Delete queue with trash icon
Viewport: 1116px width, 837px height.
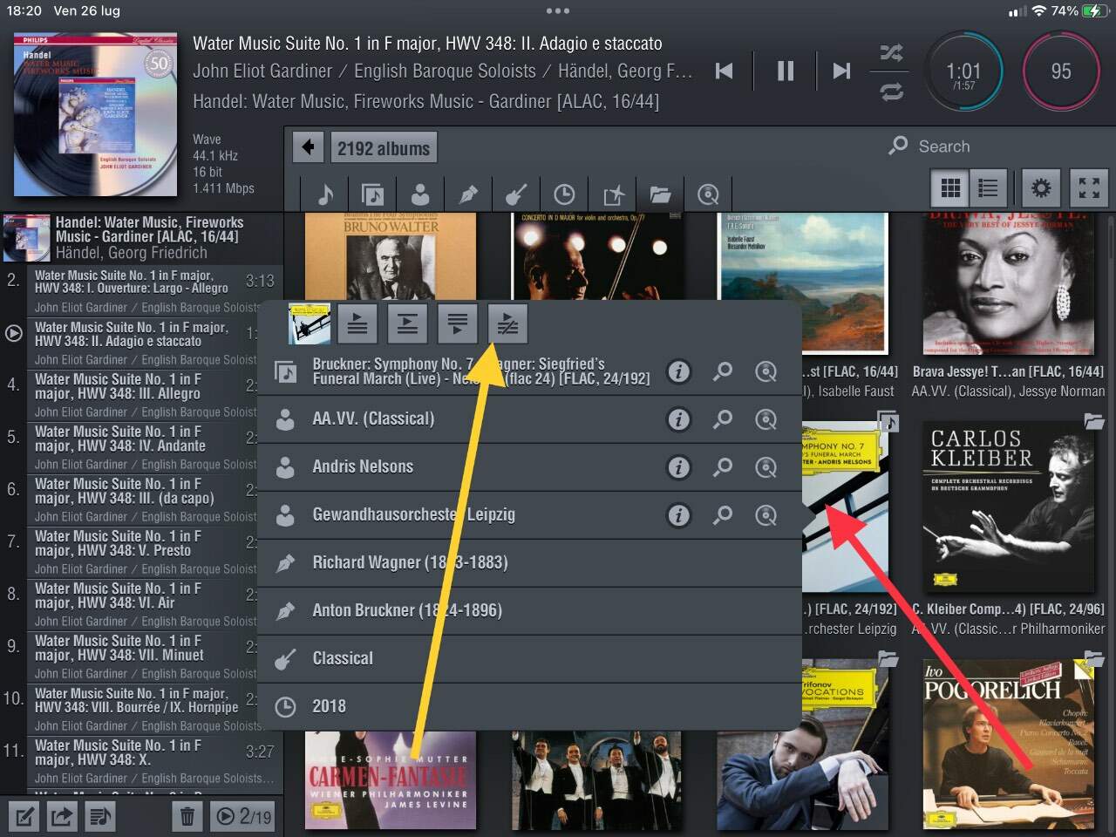tap(187, 816)
